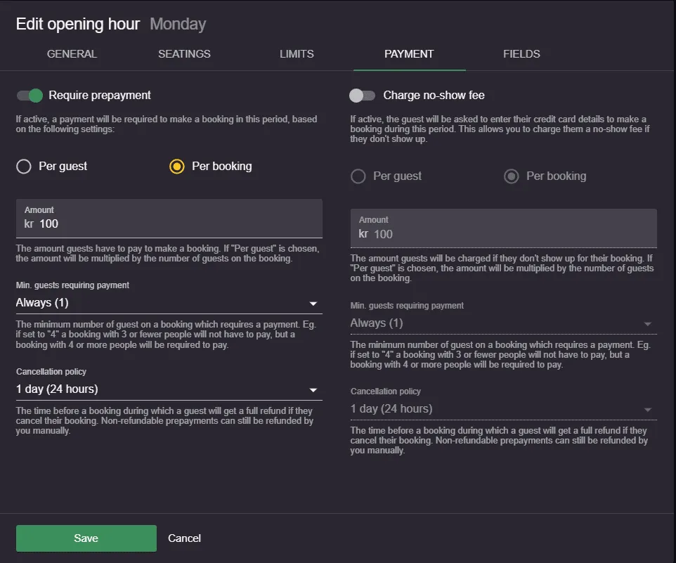Click the prepayment Amount field

coord(169,219)
